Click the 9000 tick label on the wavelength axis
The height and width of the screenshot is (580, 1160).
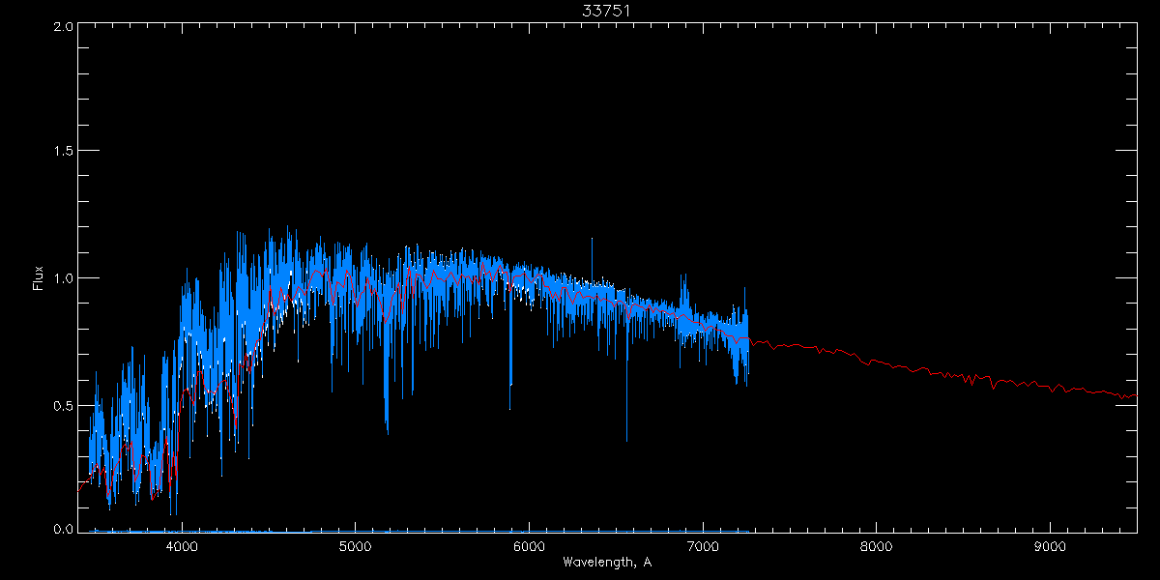[x=1050, y=545]
